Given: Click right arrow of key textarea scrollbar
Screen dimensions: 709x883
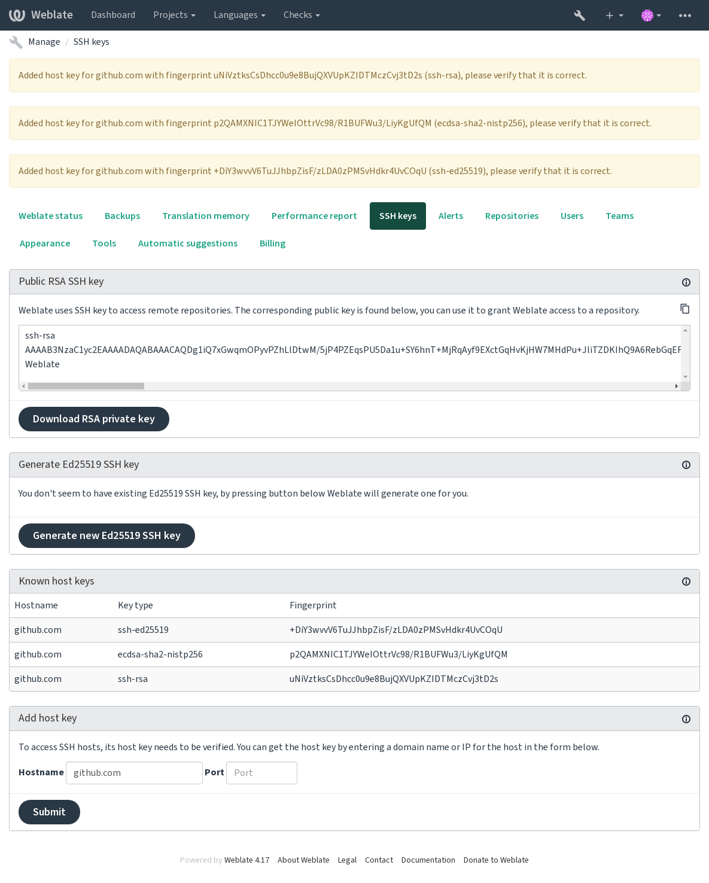Looking at the screenshot, I should tap(677, 386).
